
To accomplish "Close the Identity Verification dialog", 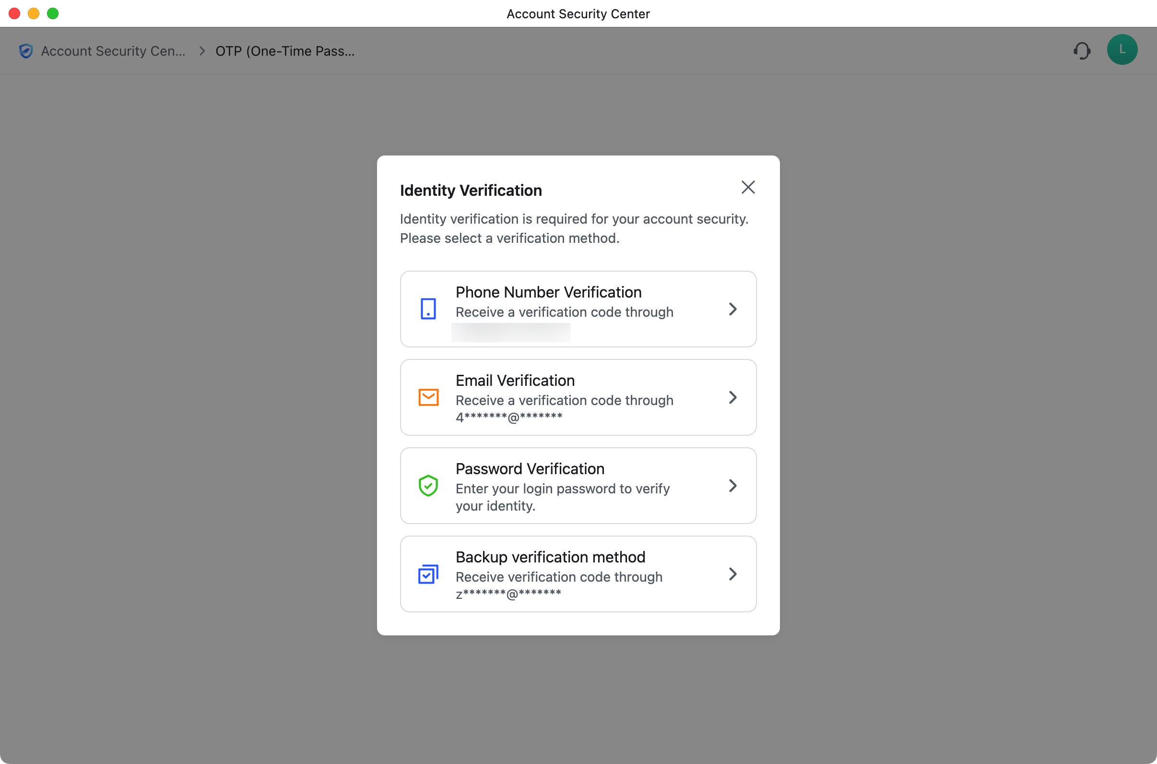I will pos(748,187).
